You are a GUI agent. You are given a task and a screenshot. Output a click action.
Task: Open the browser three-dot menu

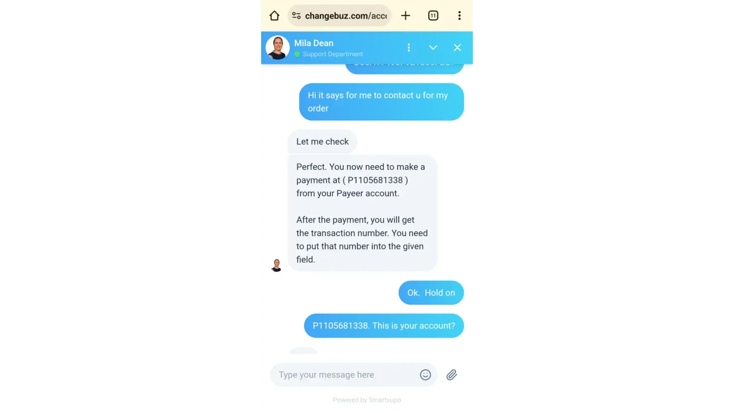coord(459,16)
